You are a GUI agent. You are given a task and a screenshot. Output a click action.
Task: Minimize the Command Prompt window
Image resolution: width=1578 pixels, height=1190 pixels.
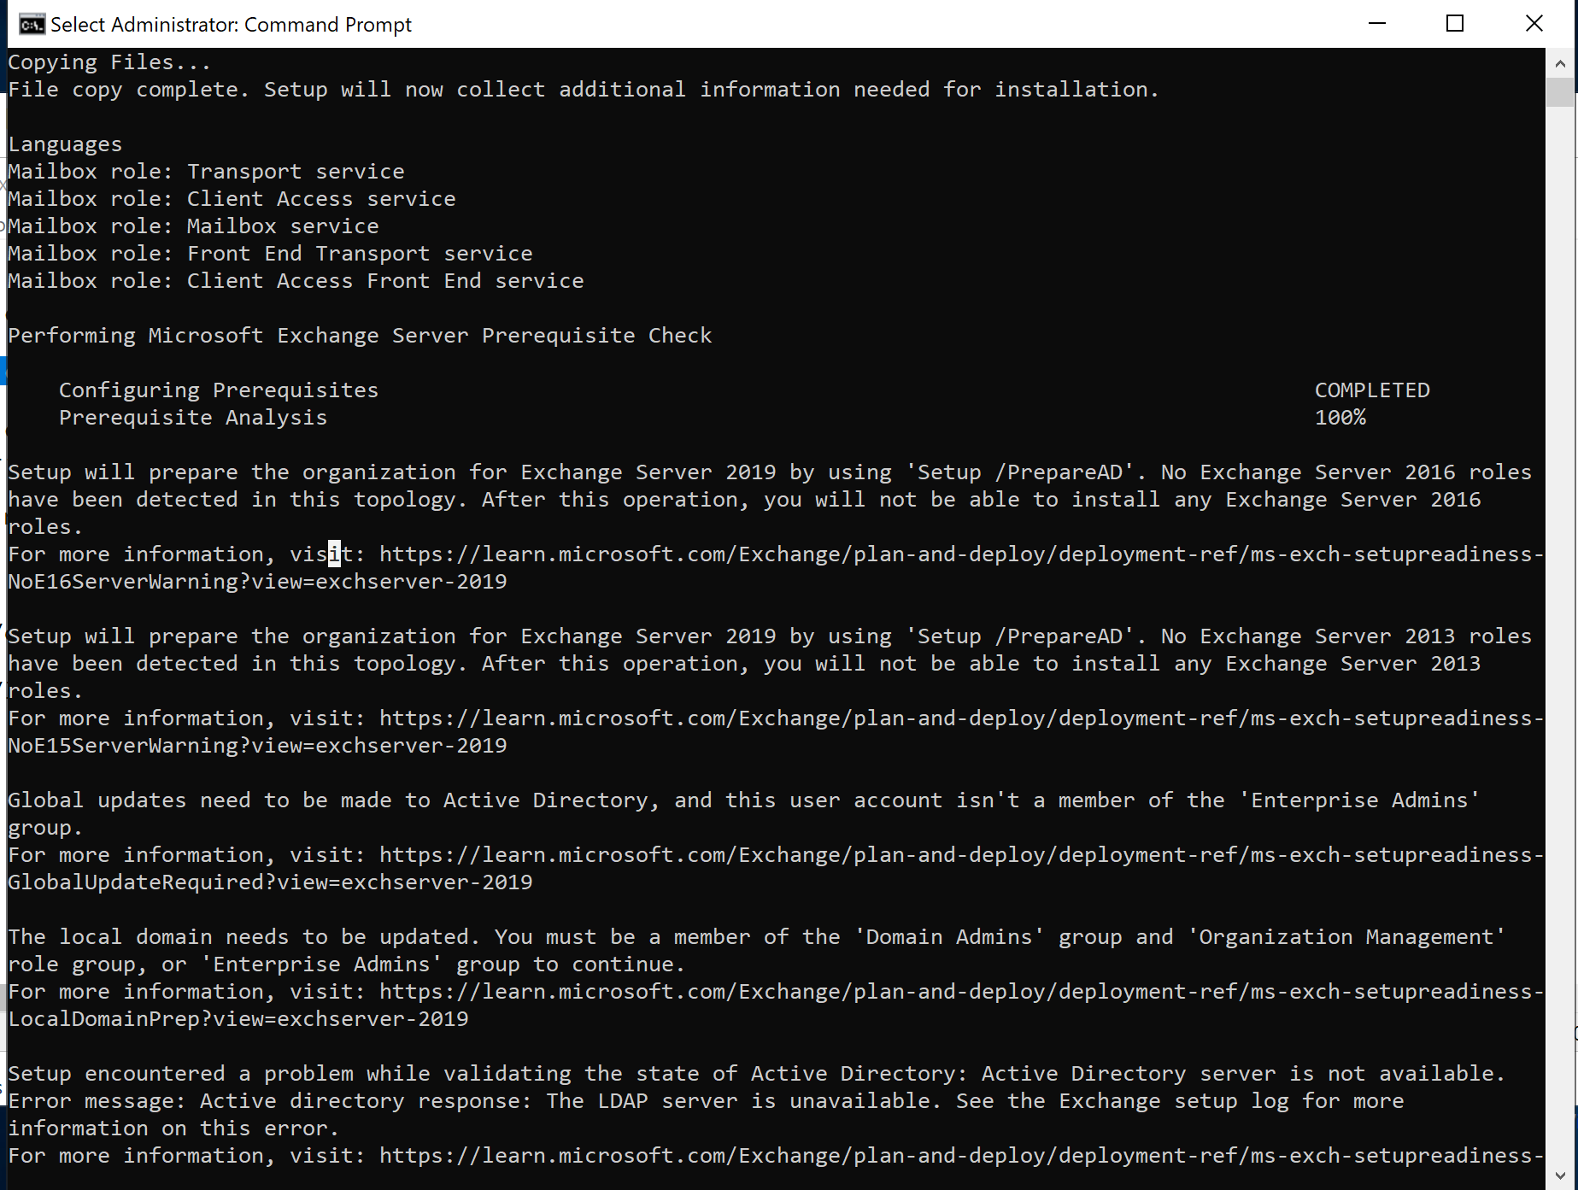pyautogui.click(x=1377, y=23)
